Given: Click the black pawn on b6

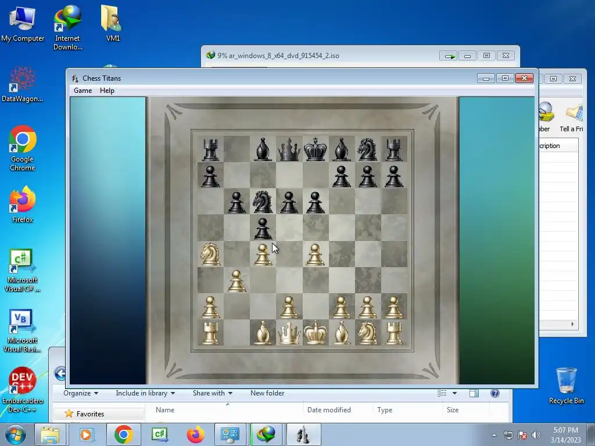Looking at the screenshot, I should pos(236,202).
